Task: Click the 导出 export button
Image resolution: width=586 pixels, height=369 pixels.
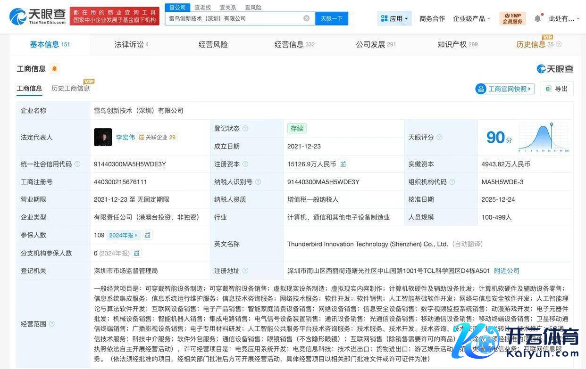Action: pyautogui.click(x=557, y=89)
